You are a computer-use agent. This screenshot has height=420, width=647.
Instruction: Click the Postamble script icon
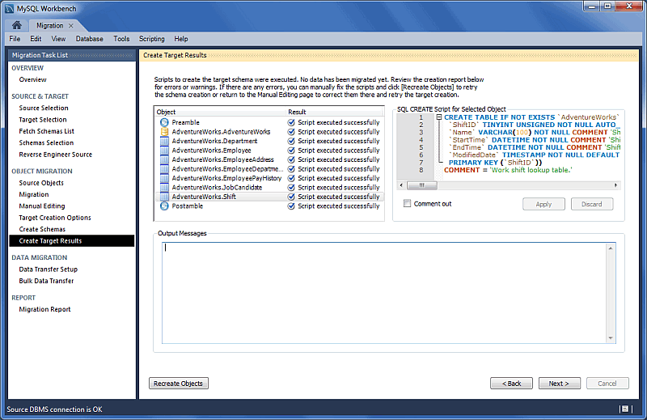coord(164,206)
